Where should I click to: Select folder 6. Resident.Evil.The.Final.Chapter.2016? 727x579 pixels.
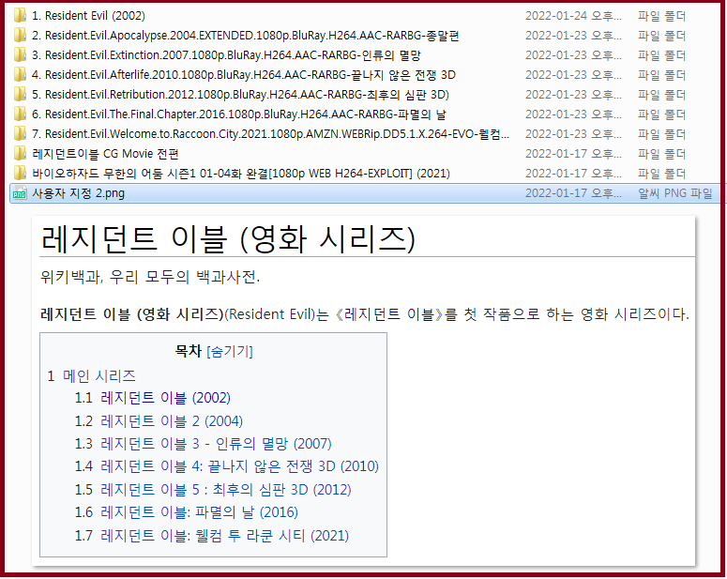239,114
